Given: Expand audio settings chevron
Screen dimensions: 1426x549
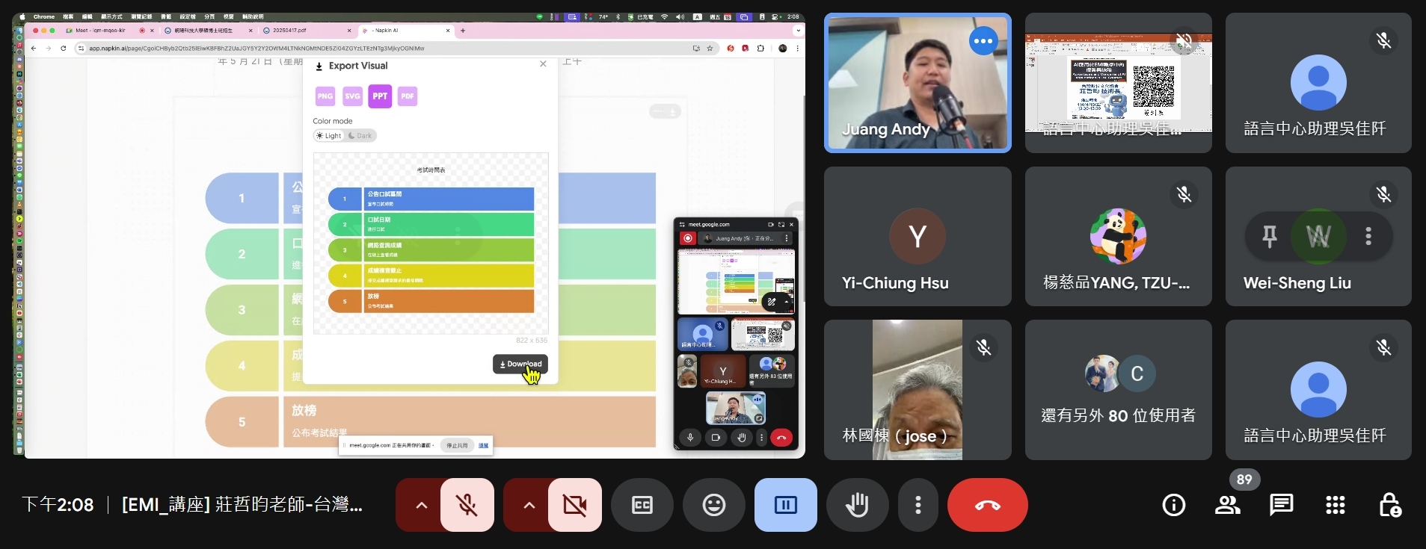Looking at the screenshot, I should (421, 506).
